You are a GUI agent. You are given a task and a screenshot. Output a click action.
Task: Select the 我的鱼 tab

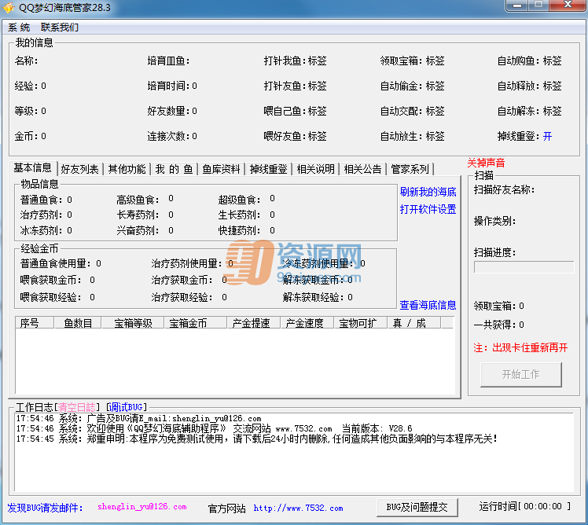[174, 169]
